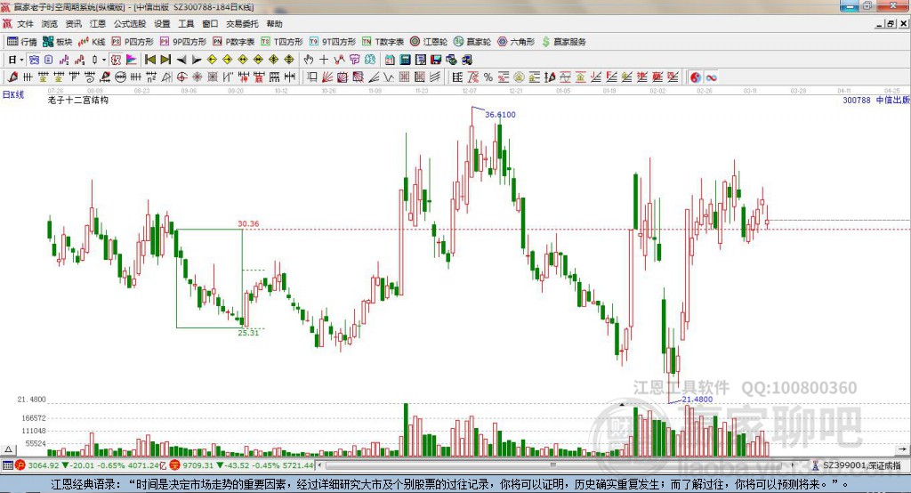
Task: Select the yin-yang icon
Action: click(695, 77)
